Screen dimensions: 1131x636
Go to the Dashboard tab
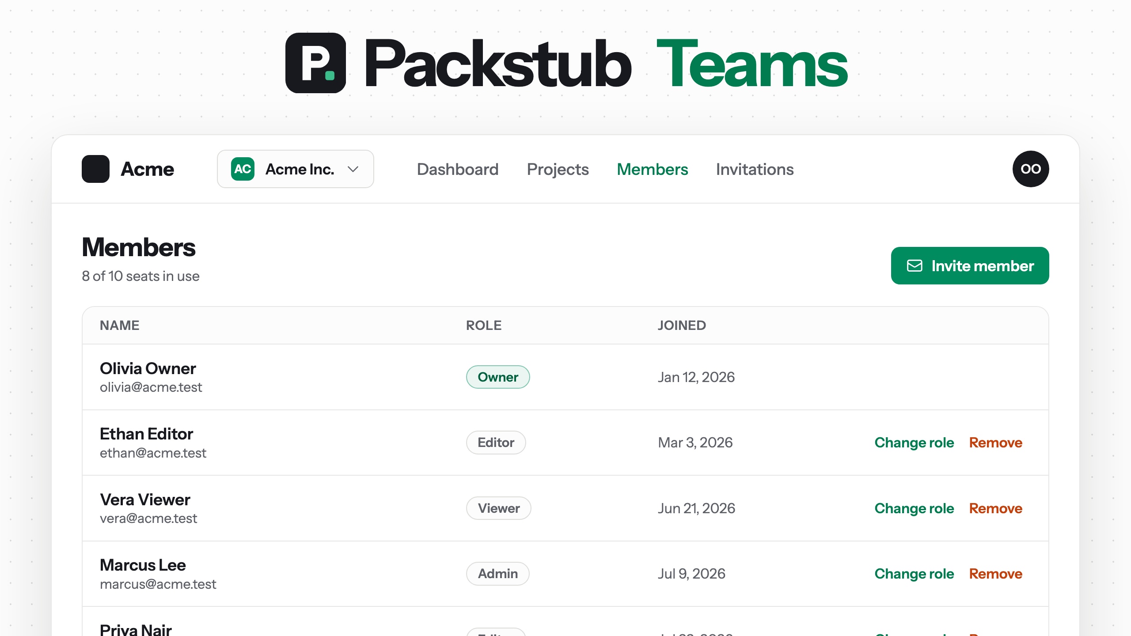tap(458, 169)
